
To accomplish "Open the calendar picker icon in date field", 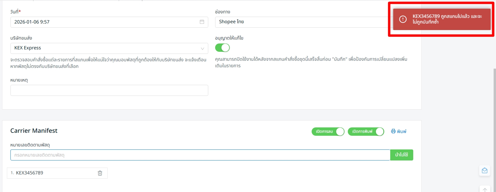I will [202, 22].
